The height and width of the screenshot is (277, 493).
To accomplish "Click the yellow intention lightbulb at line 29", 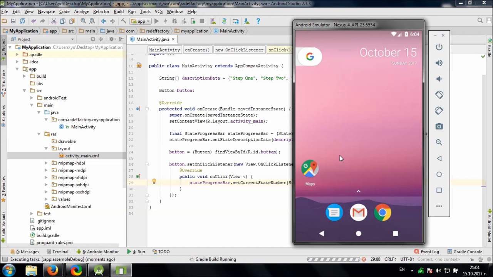I will 154,181.
